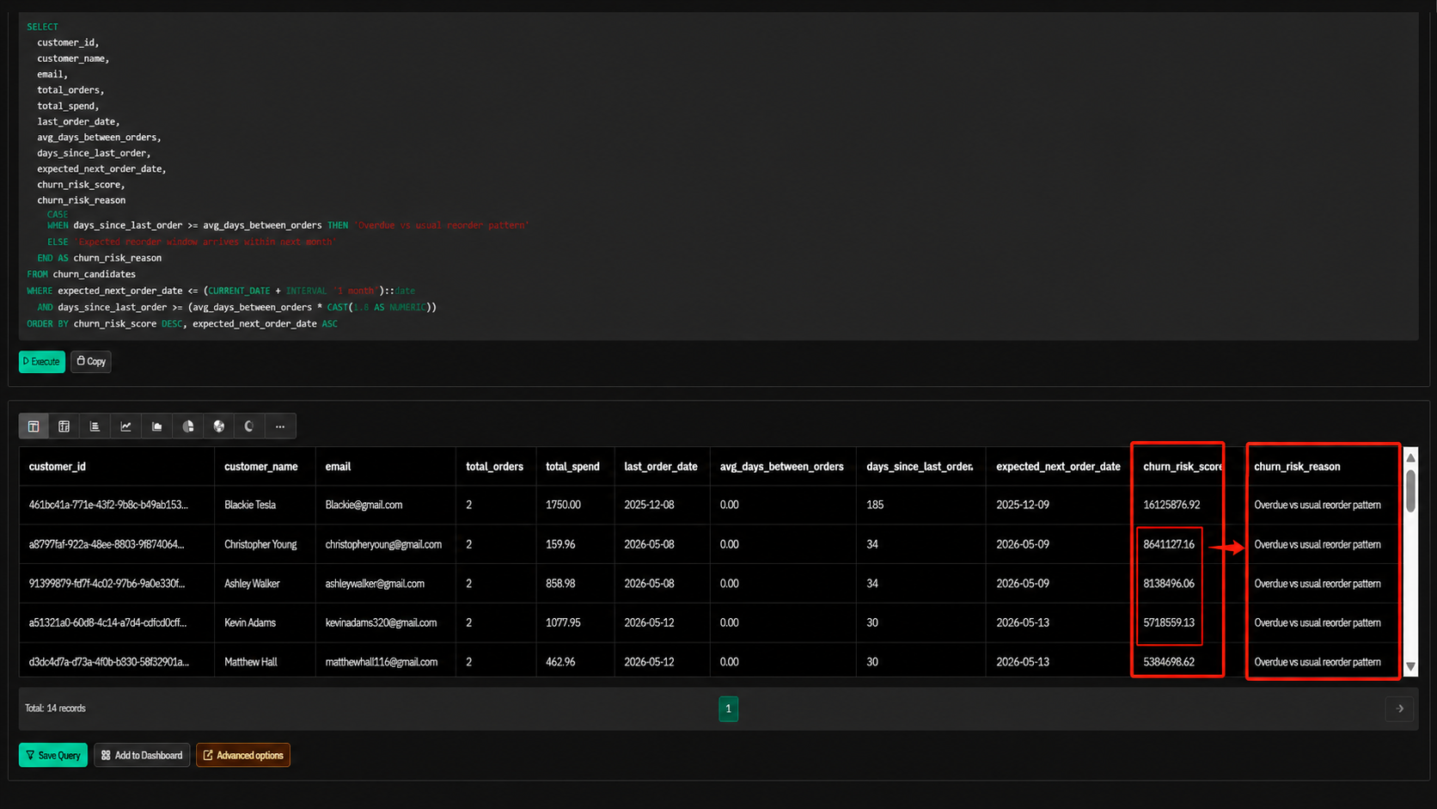Viewport: 1437px width, 809px height.
Task: Click the SELECT keyword in editor
Action: coord(42,28)
